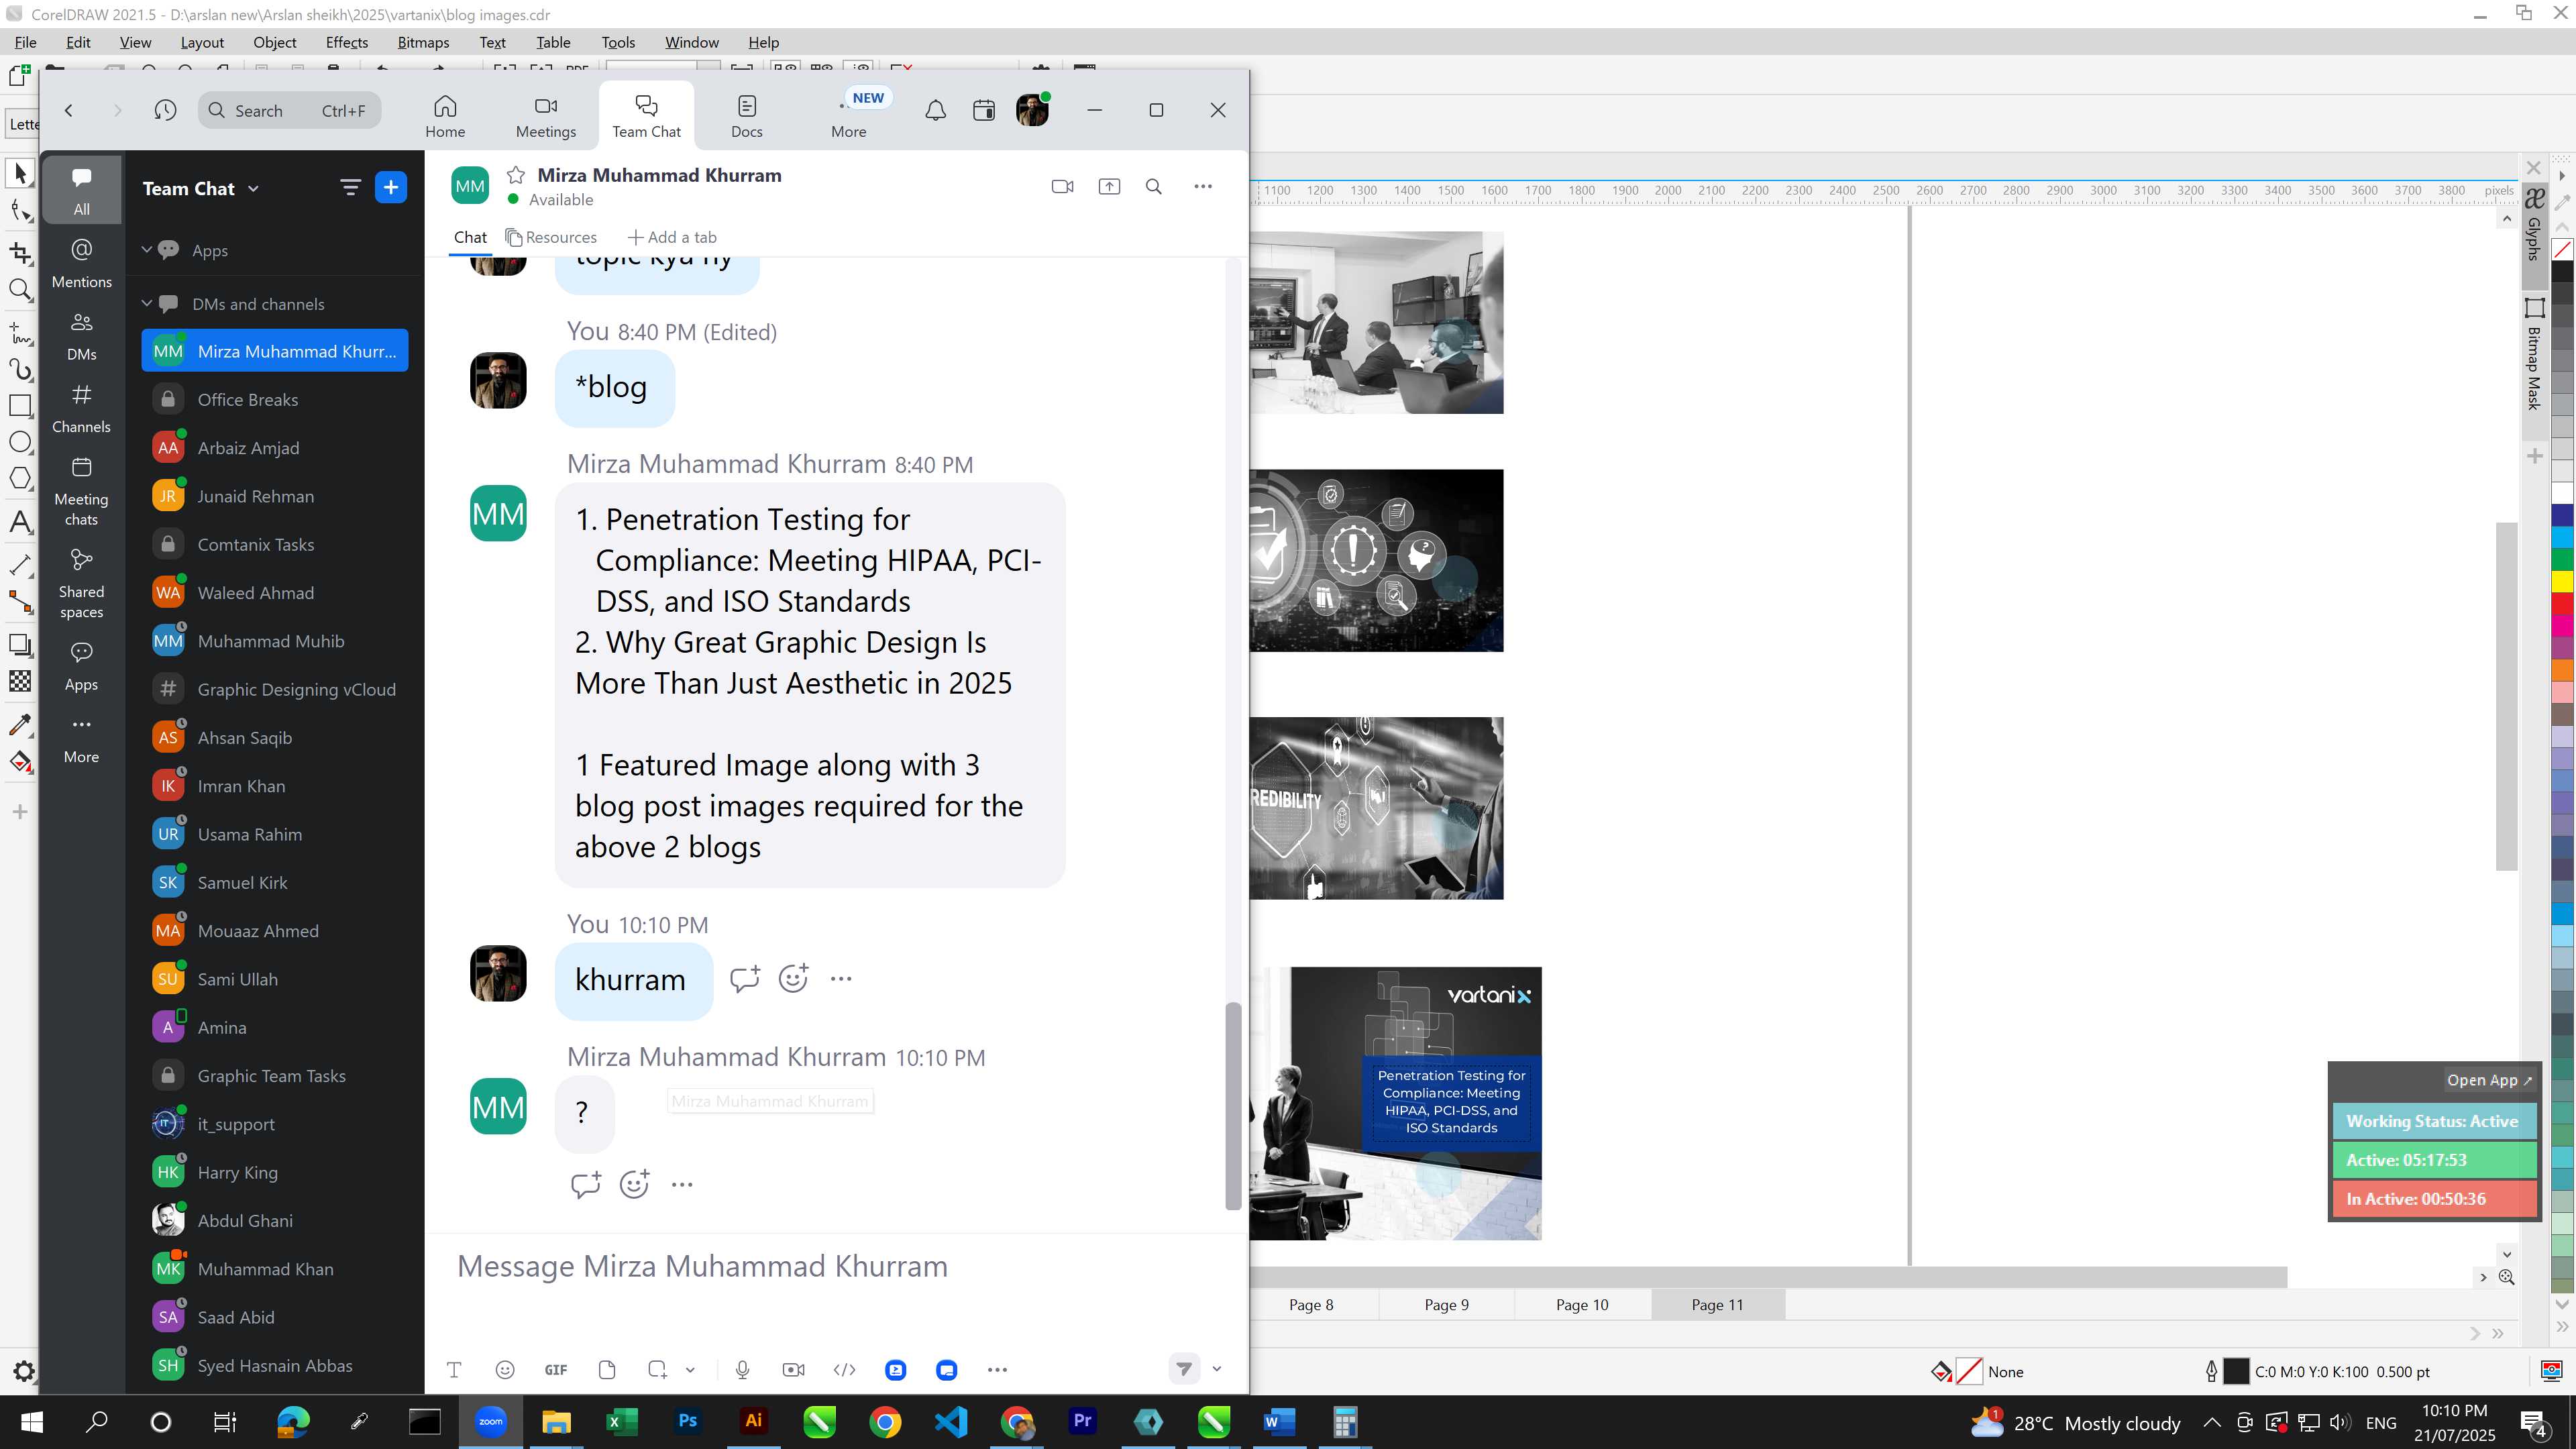This screenshot has width=2576, height=1449.
Task: Open CorelDRAW Effects menu
Action: (347, 42)
